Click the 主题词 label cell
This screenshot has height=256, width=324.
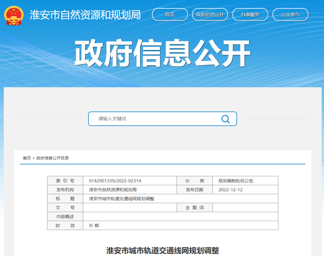[x=195, y=207]
